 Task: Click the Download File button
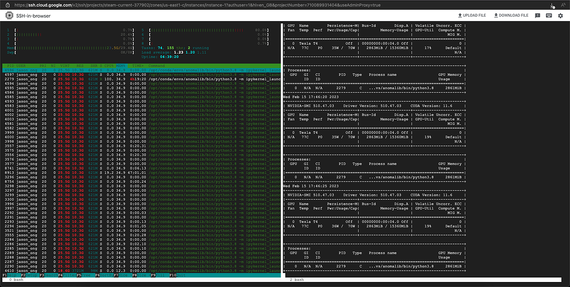(511, 16)
